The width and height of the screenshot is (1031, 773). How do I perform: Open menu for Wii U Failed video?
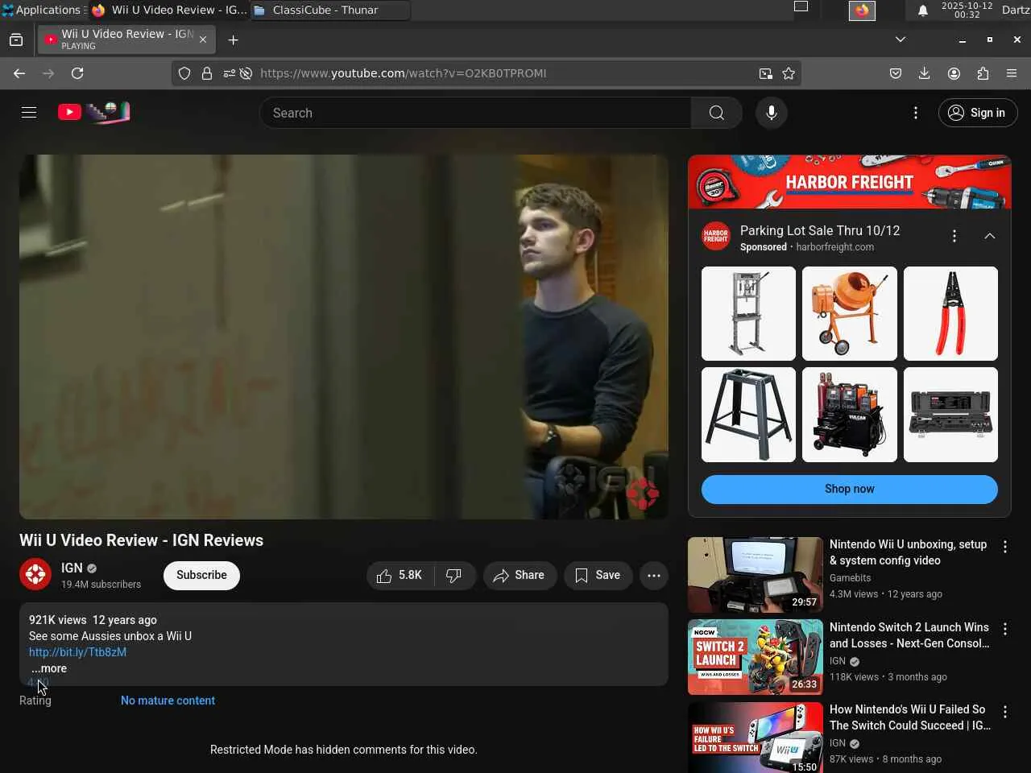tap(1005, 712)
